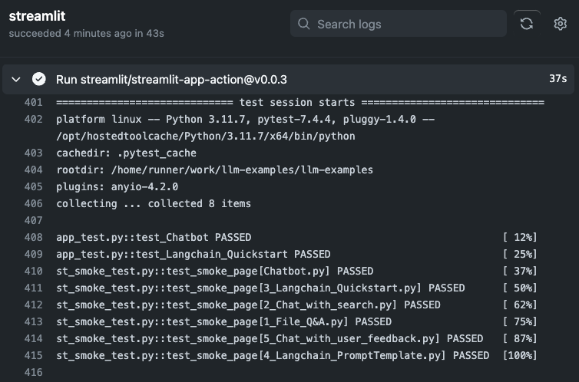Click line number 408
Viewport: 579px width, 382px height.
tap(33, 237)
